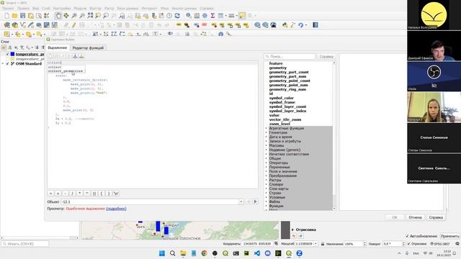Open the Identify Features tool
The image size is (461, 259).
click(189, 16)
